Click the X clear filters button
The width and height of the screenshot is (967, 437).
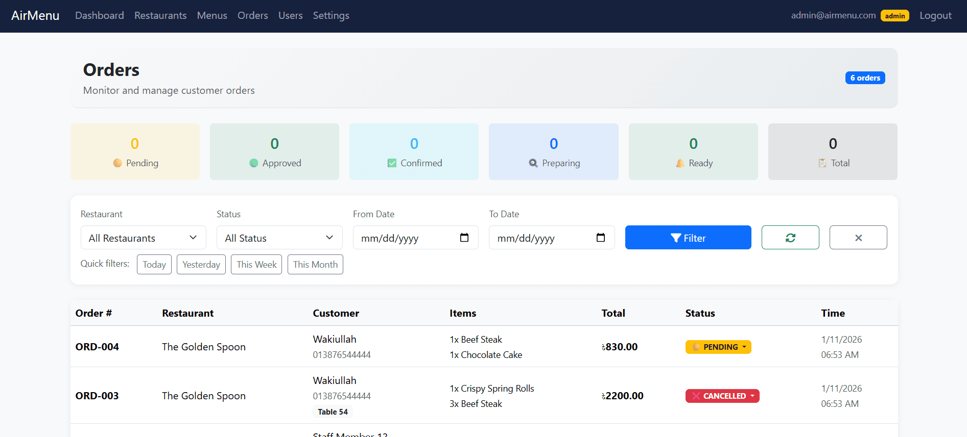click(x=858, y=238)
